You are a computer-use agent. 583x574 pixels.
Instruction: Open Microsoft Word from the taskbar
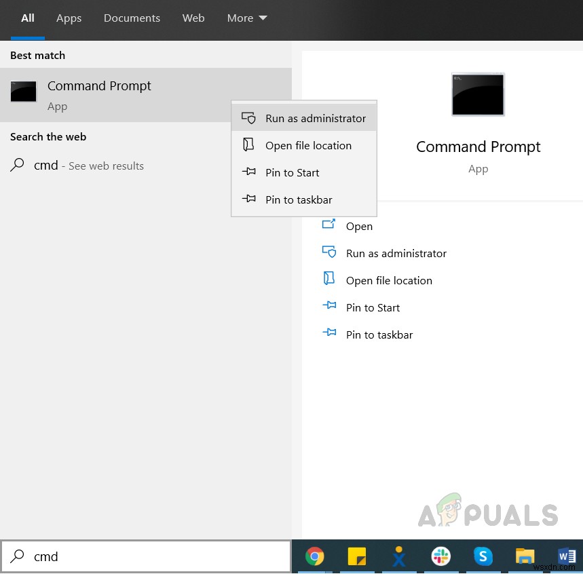tap(567, 556)
